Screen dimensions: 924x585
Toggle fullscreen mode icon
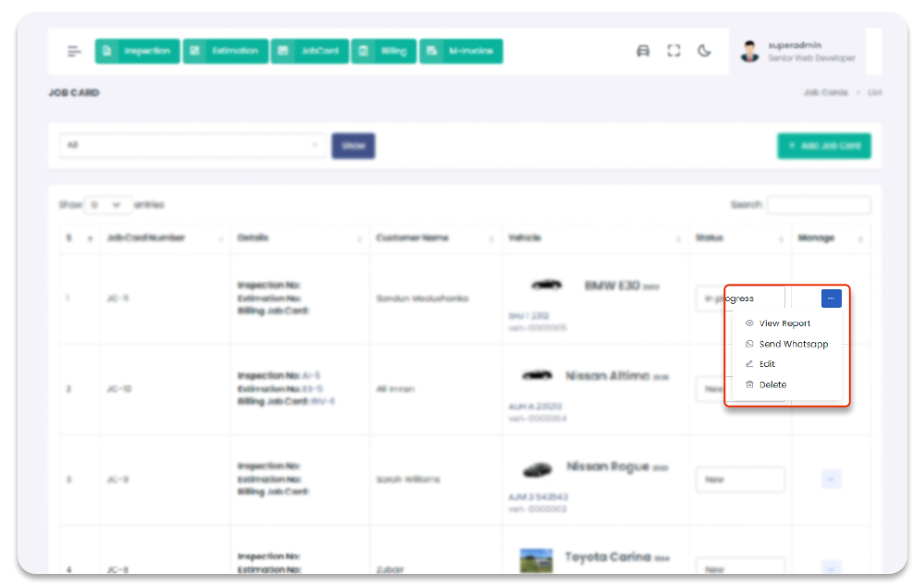coord(674,52)
